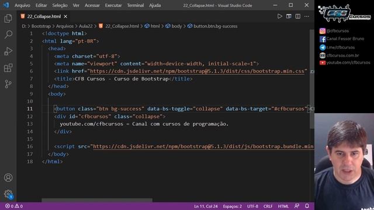
Task: Open the Terminal menu
Action: pos(135,5)
